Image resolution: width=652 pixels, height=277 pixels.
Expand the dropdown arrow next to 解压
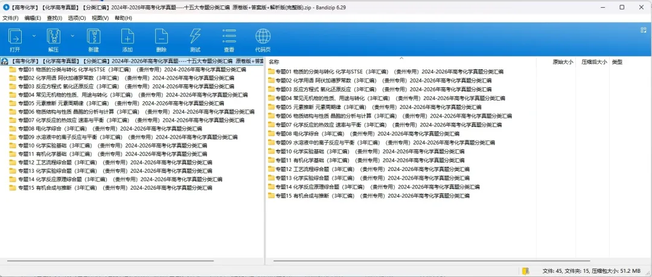tap(73, 36)
